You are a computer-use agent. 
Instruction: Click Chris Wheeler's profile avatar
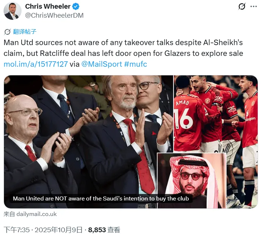13,11
